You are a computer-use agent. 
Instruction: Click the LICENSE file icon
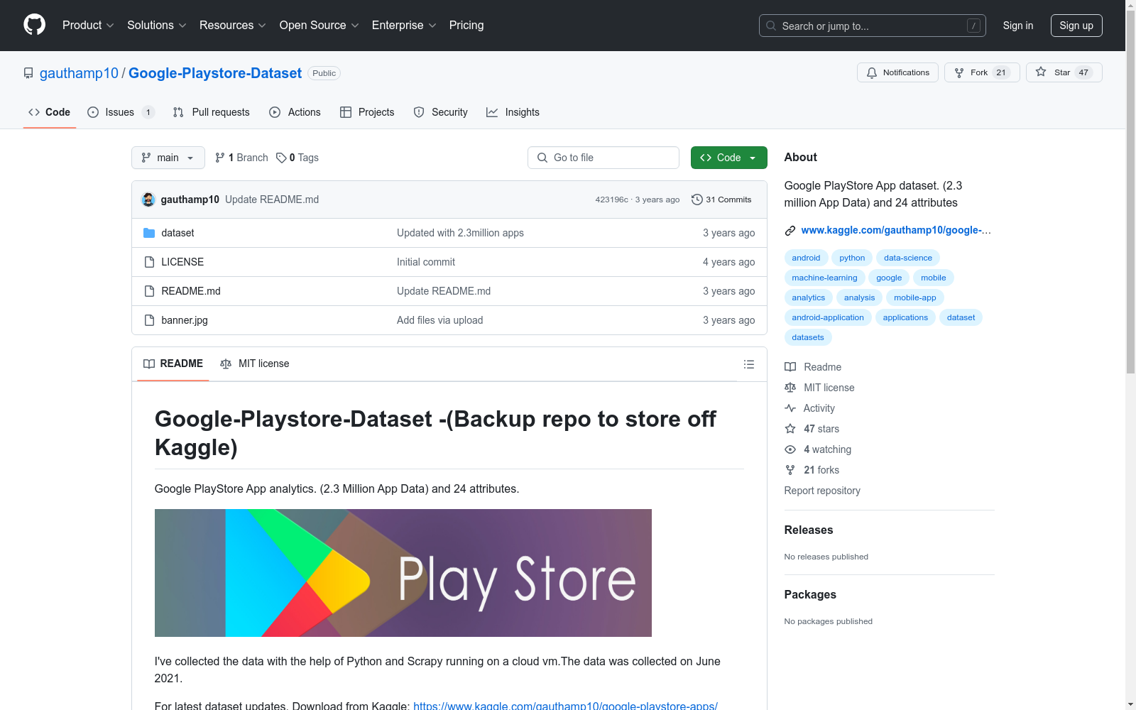coord(149,262)
